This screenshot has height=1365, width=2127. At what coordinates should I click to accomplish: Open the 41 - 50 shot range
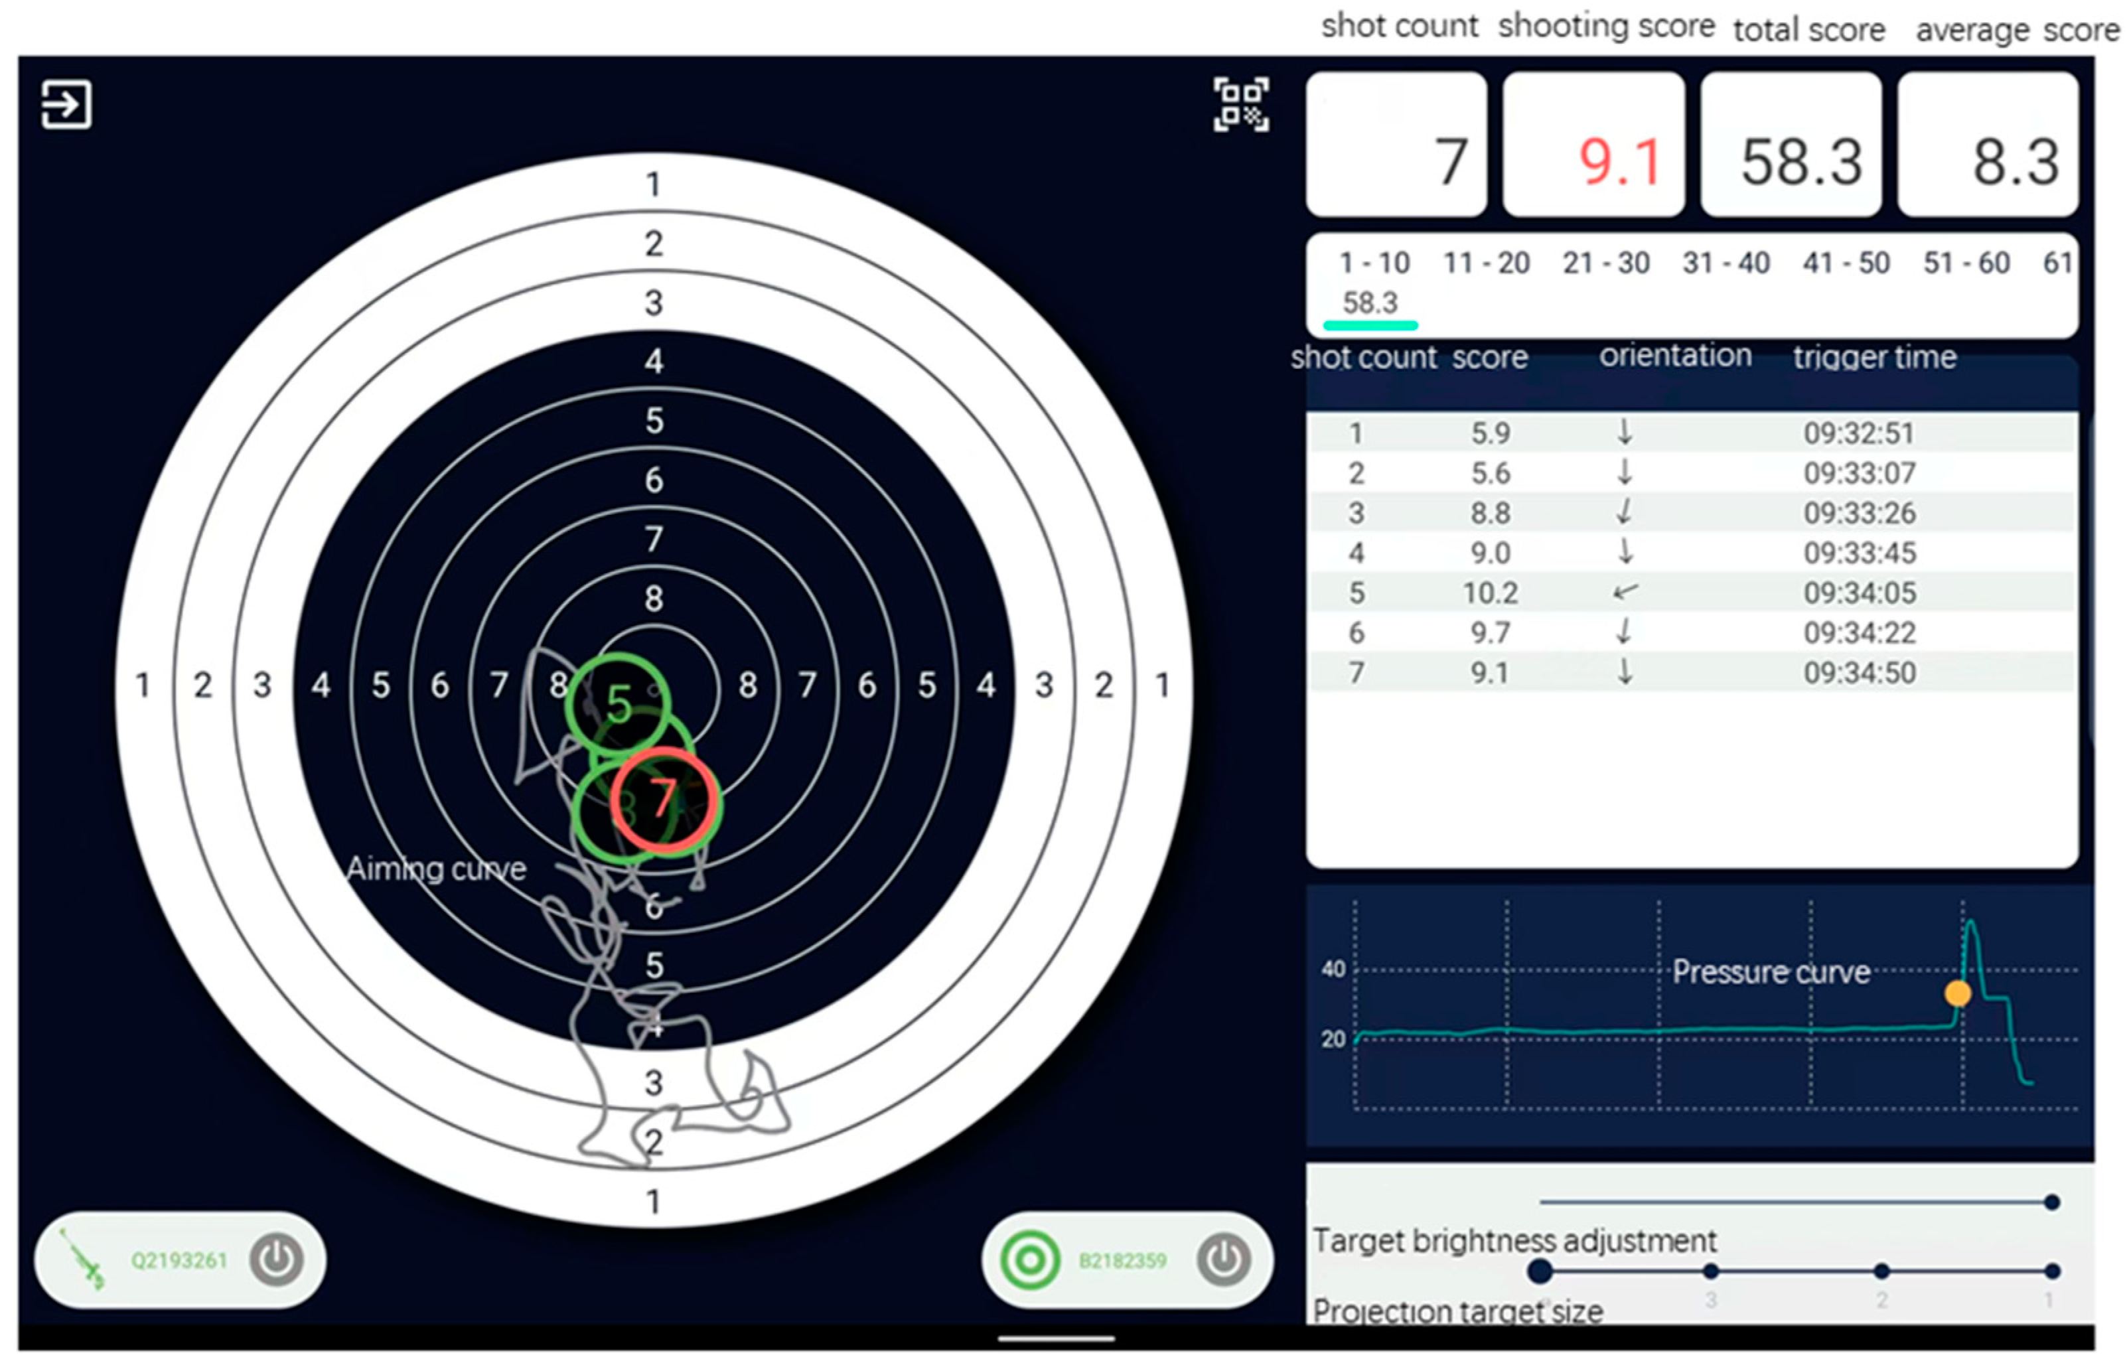pyautogui.click(x=1846, y=263)
